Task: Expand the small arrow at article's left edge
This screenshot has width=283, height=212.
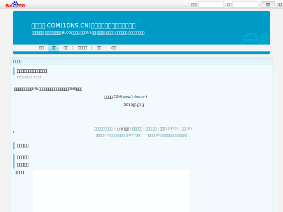Action: click(14, 132)
